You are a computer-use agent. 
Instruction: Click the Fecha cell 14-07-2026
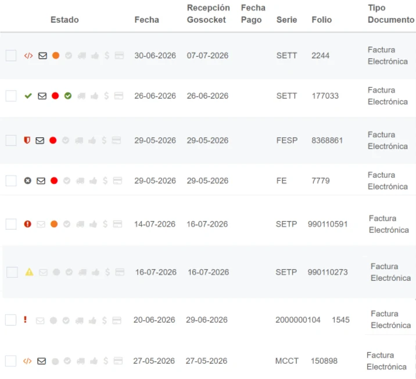tap(155, 224)
